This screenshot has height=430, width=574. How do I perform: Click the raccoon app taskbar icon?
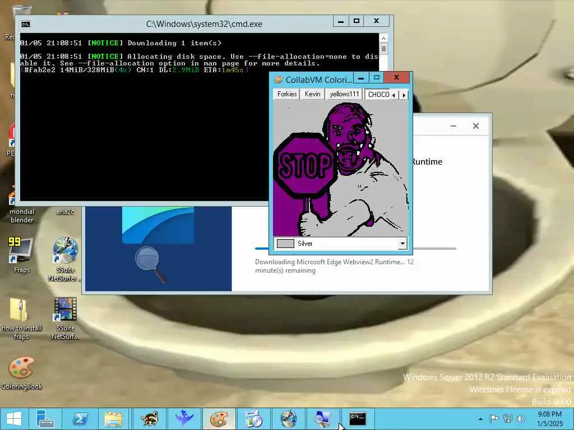click(149, 419)
